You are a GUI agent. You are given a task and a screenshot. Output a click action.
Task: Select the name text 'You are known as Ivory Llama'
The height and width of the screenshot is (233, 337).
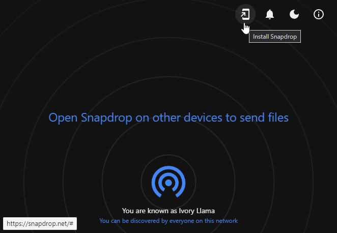pyautogui.click(x=168, y=211)
